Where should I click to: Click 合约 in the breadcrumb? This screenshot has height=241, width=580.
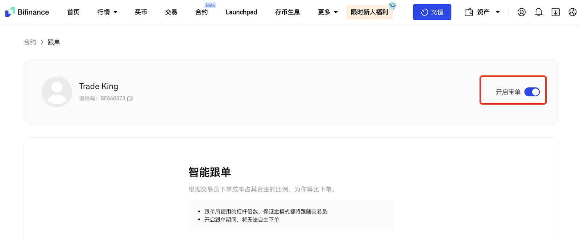click(x=30, y=42)
